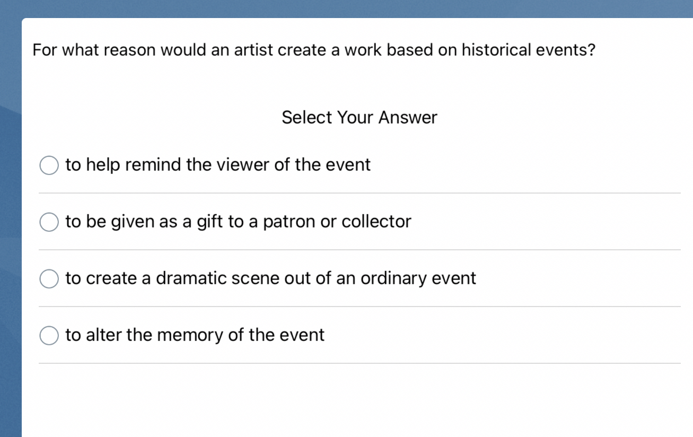Screen dimensions: 693x437
Task: Click the answer 'to help remind the viewer of the event'
Action: (x=217, y=165)
